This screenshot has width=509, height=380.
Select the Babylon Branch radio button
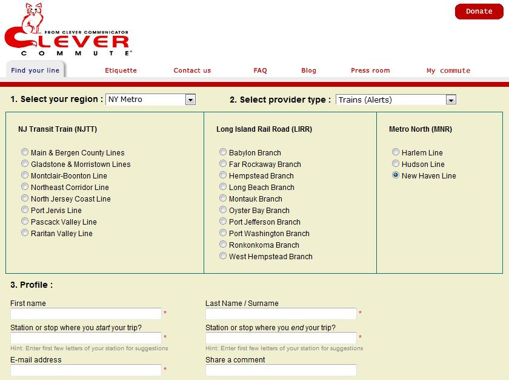click(223, 152)
